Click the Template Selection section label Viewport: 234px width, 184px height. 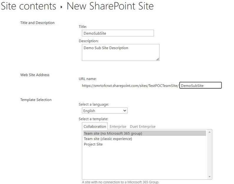point(36,100)
